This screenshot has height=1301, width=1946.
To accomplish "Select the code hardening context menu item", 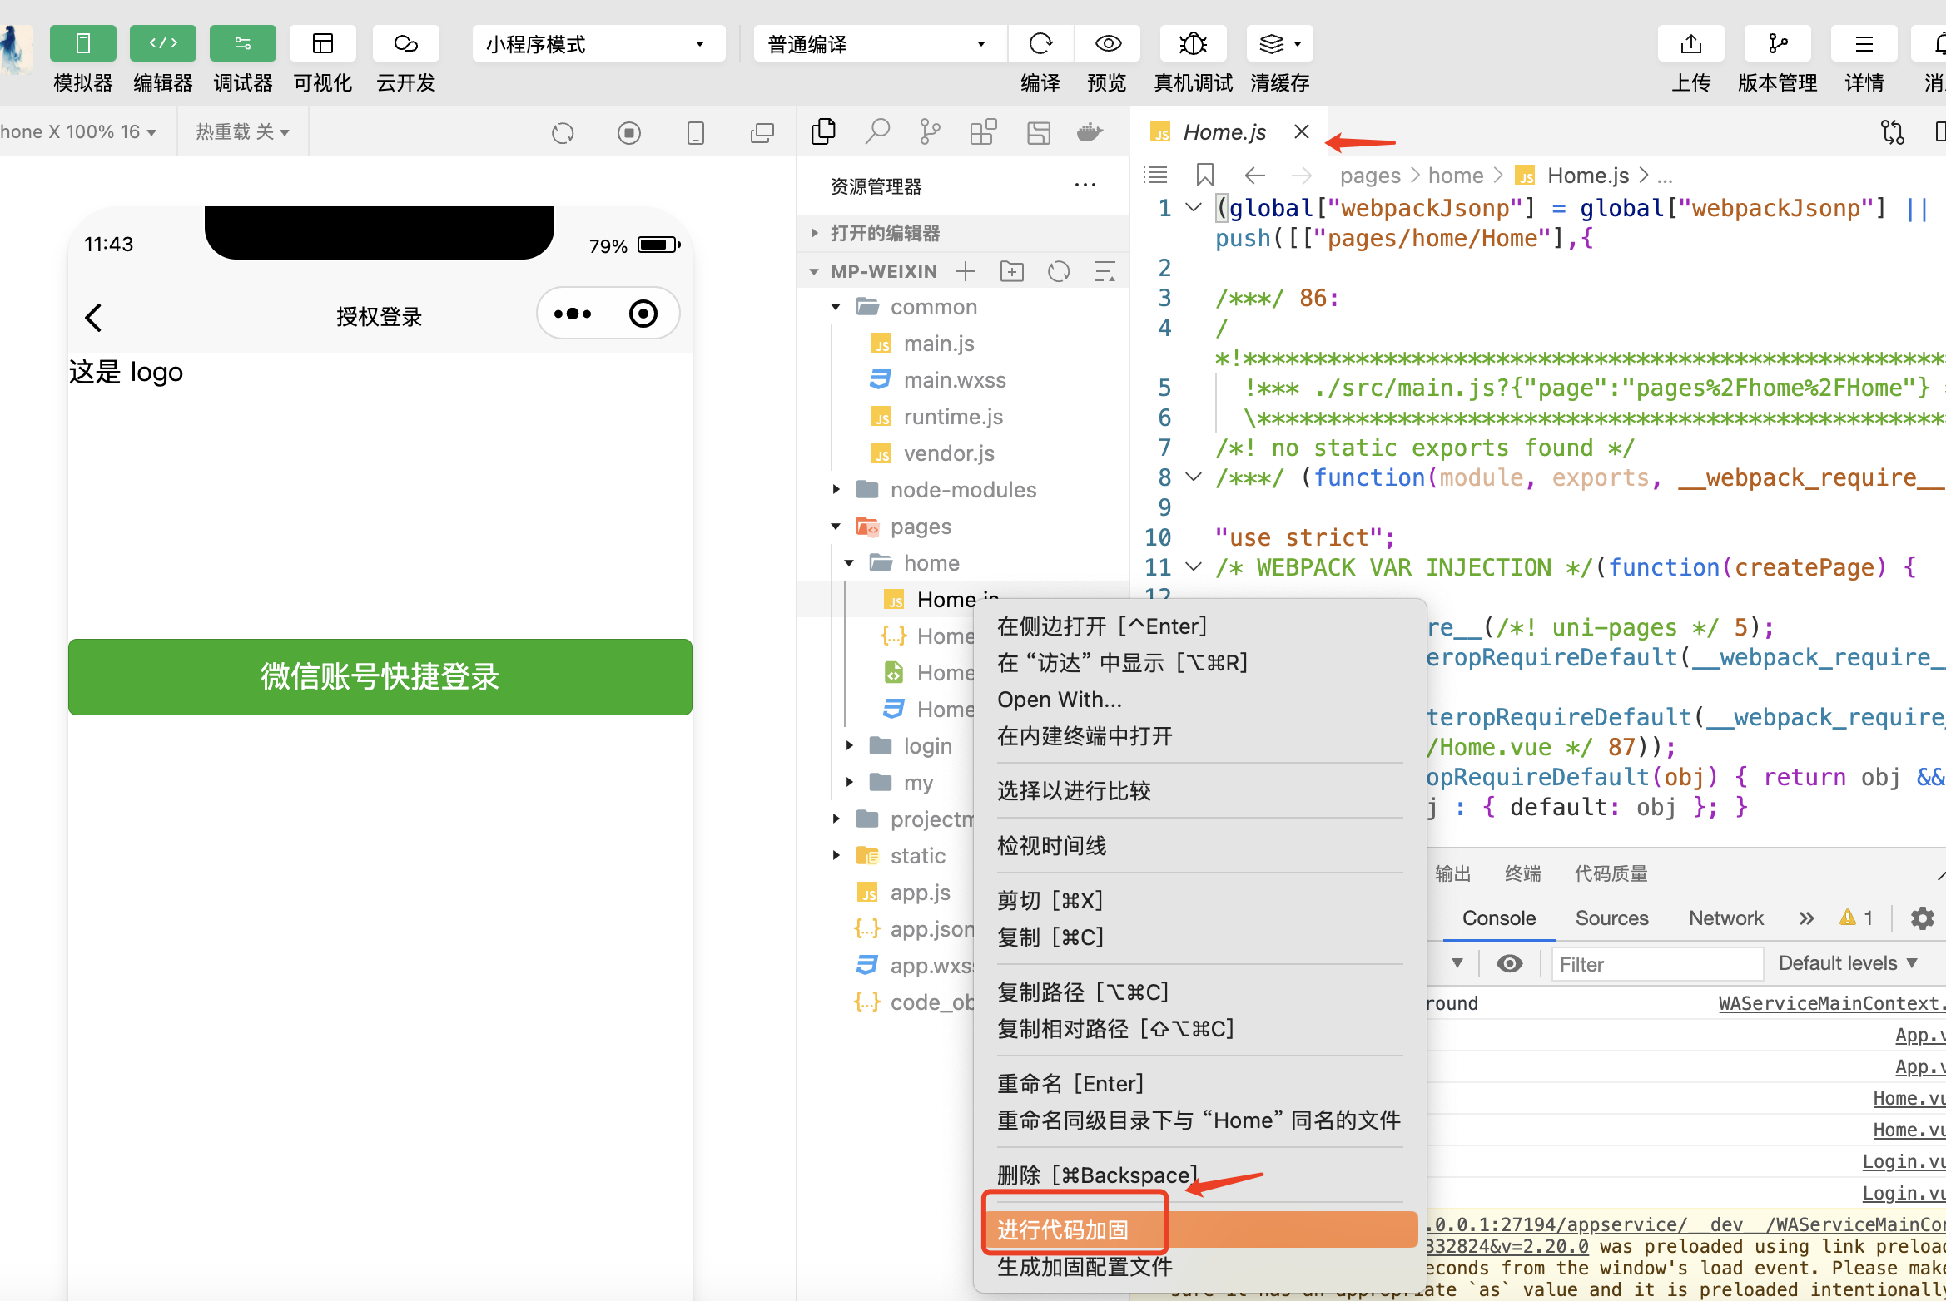I will point(1064,1229).
